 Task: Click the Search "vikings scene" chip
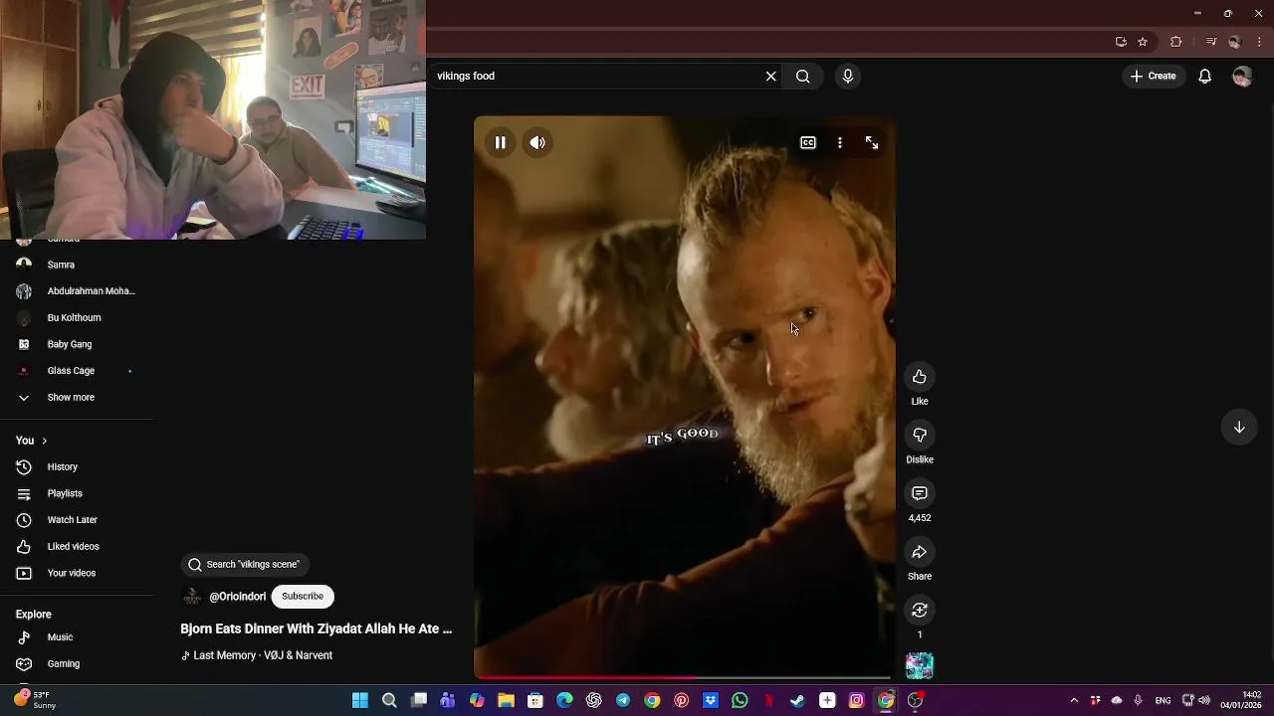point(245,565)
